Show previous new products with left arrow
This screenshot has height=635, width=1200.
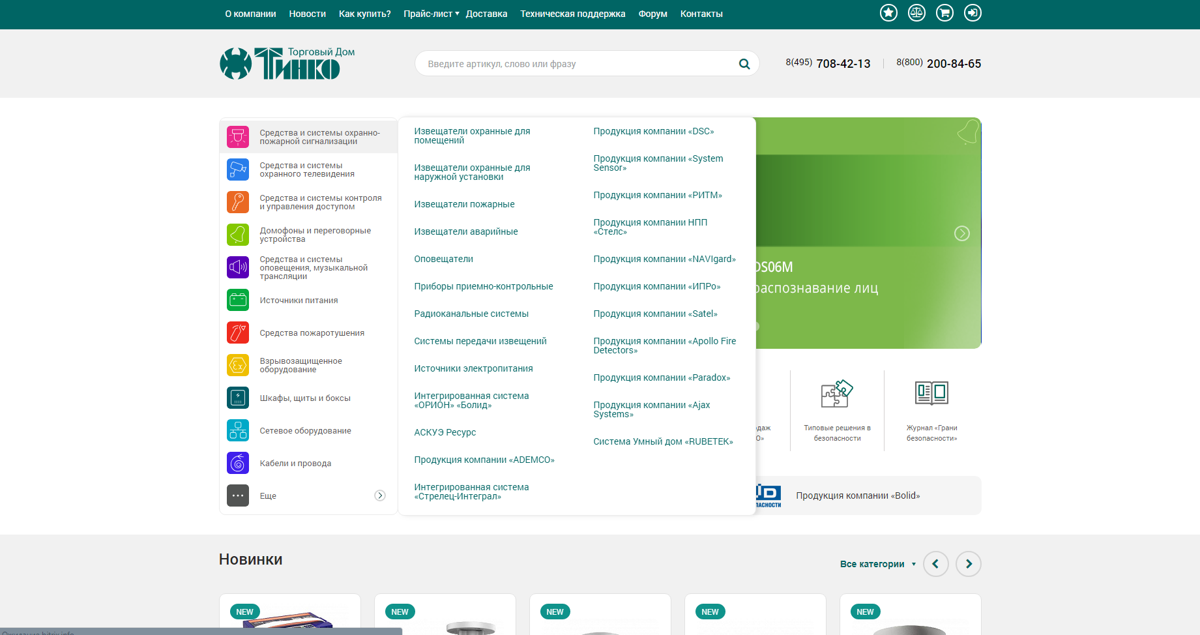pos(936,564)
